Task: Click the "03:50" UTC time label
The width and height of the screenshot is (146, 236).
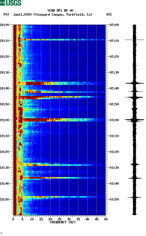Action: tap(114, 199)
